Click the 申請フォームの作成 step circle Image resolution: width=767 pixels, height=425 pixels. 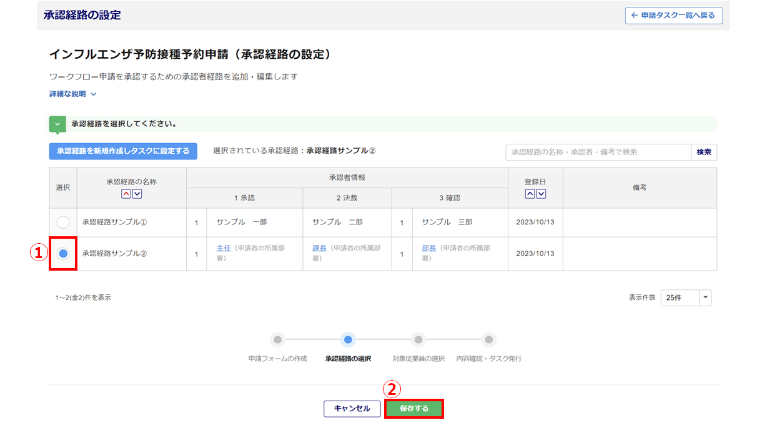coord(278,339)
